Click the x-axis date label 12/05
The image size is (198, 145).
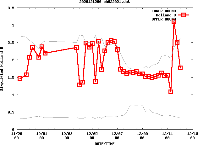92,134
